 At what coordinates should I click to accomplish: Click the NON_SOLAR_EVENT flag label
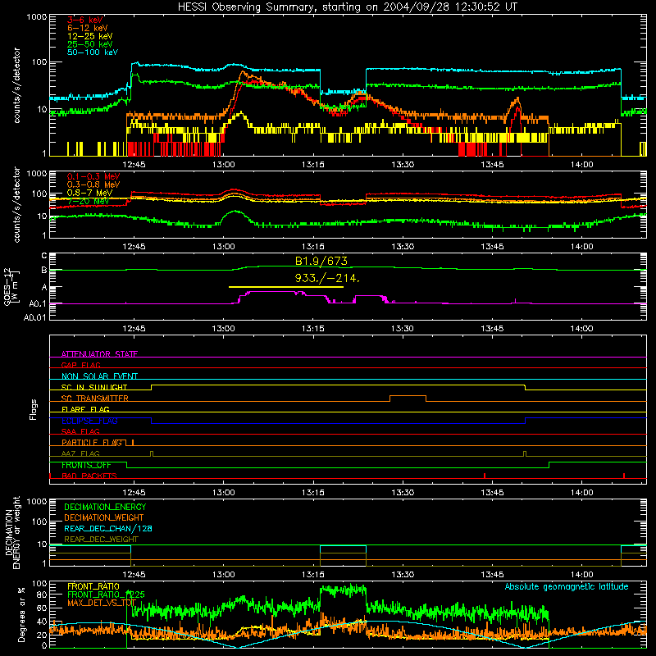click(x=99, y=376)
